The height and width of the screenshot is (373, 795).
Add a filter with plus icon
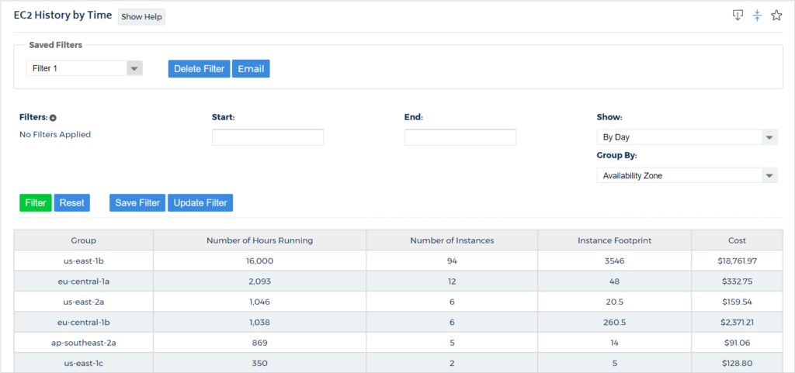click(x=54, y=118)
